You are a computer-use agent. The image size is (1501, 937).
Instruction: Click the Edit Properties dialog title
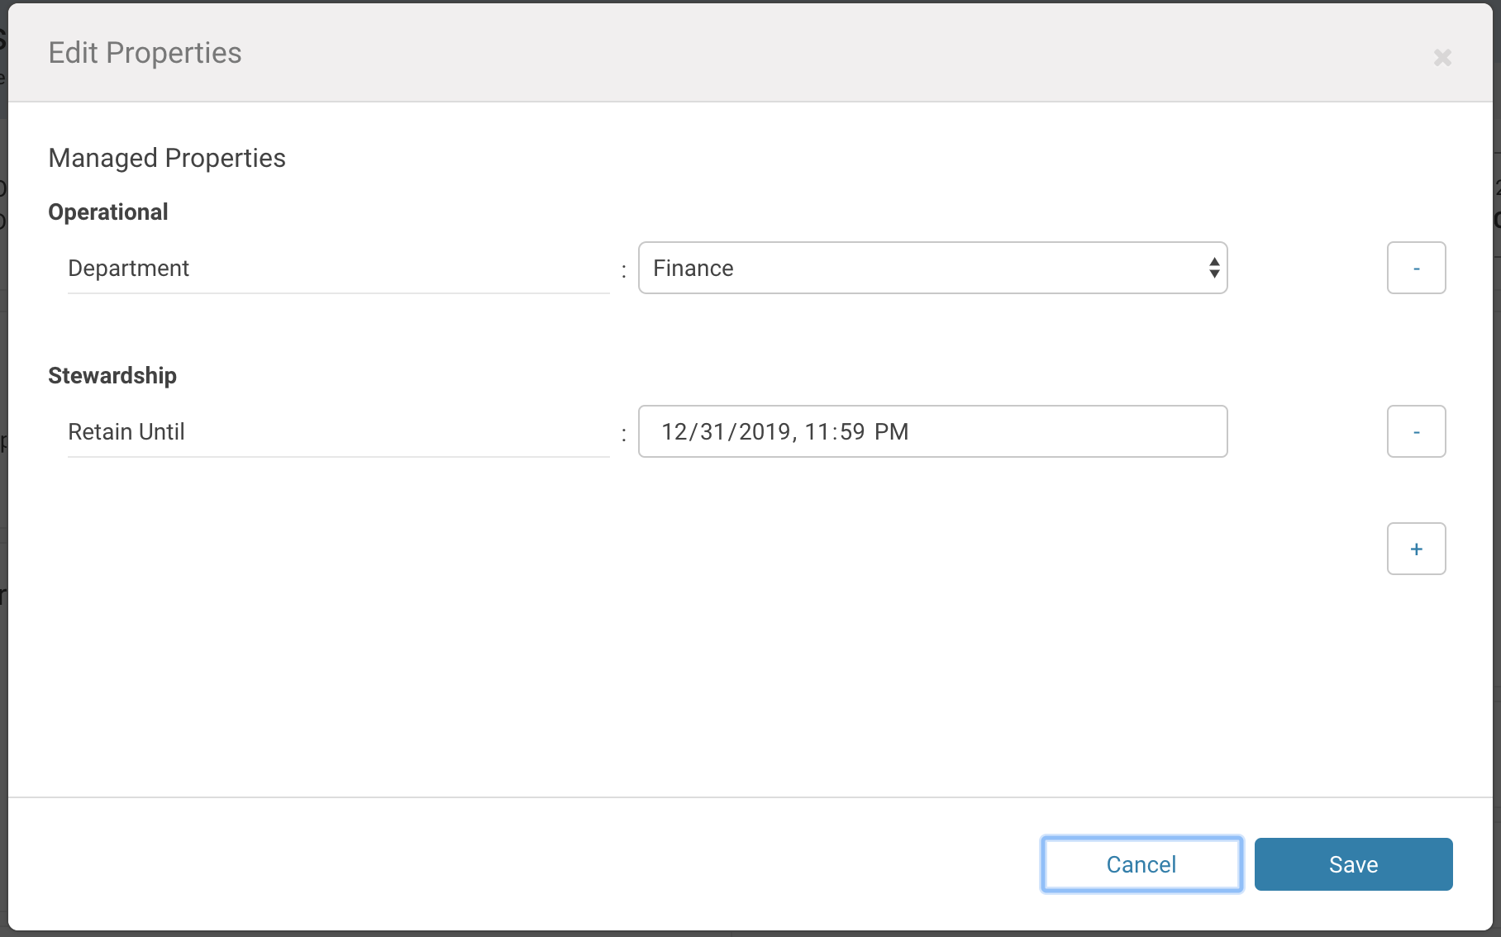145,53
